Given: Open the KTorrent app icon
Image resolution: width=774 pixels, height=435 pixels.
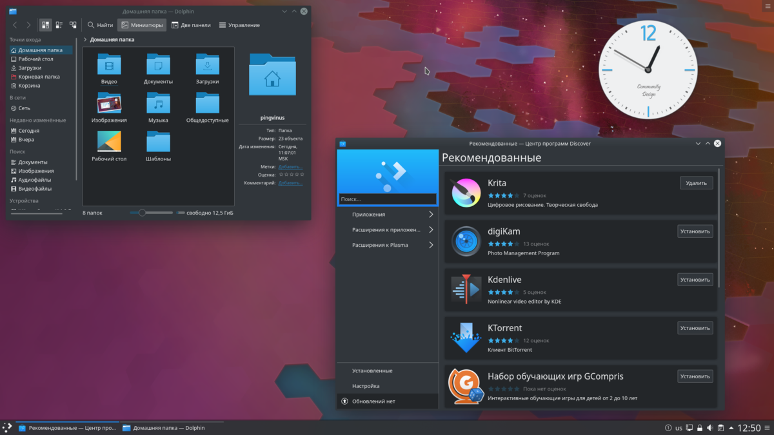Looking at the screenshot, I should [x=466, y=338].
